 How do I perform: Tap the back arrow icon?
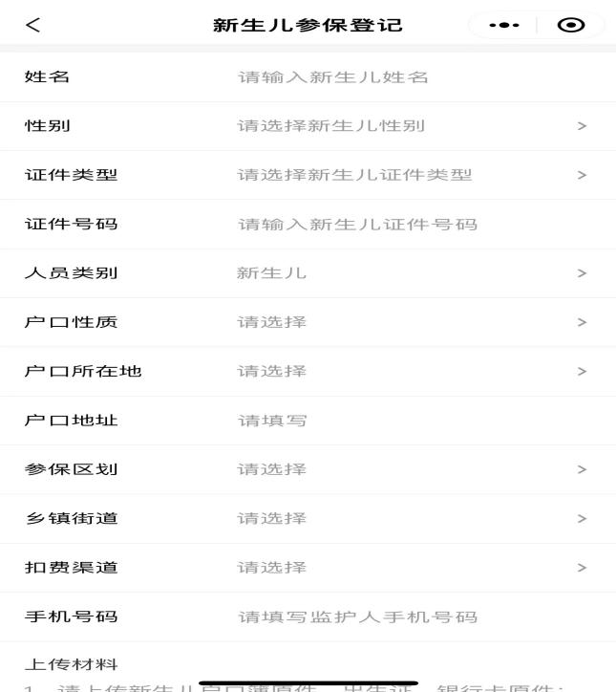coord(32,25)
